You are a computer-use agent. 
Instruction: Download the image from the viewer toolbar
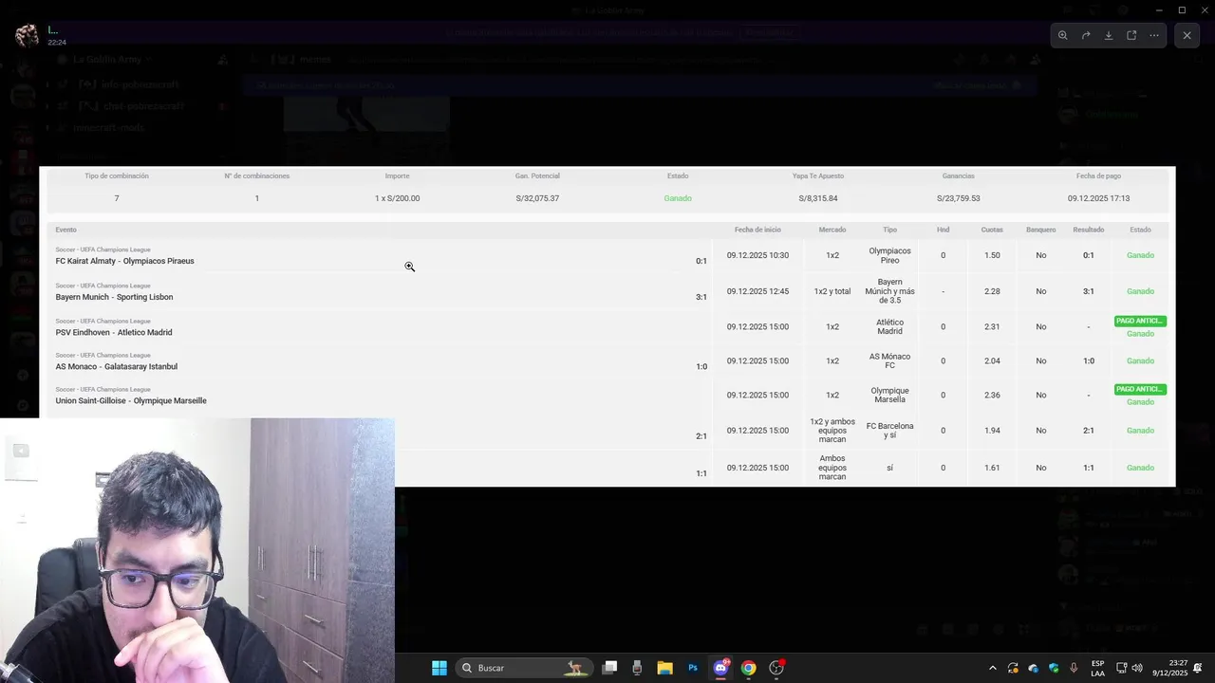coord(1109,35)
